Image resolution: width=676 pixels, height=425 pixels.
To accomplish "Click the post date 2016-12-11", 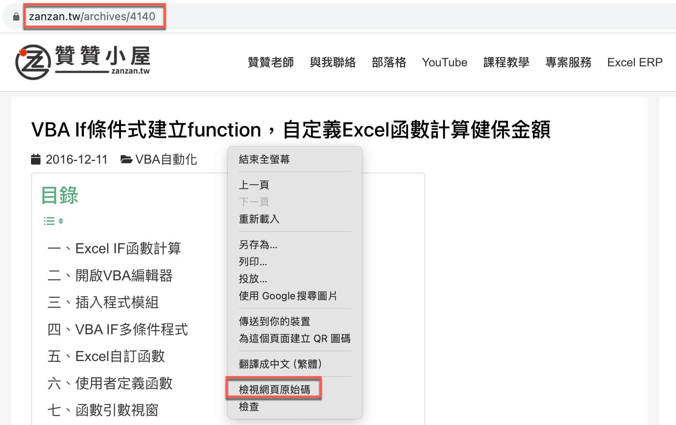I will point(76,159).
